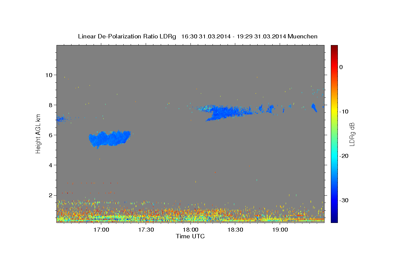This screenshot has width=401, height=267.
Task: Click the '19:00' time axis label
Action: coord(280,230)
